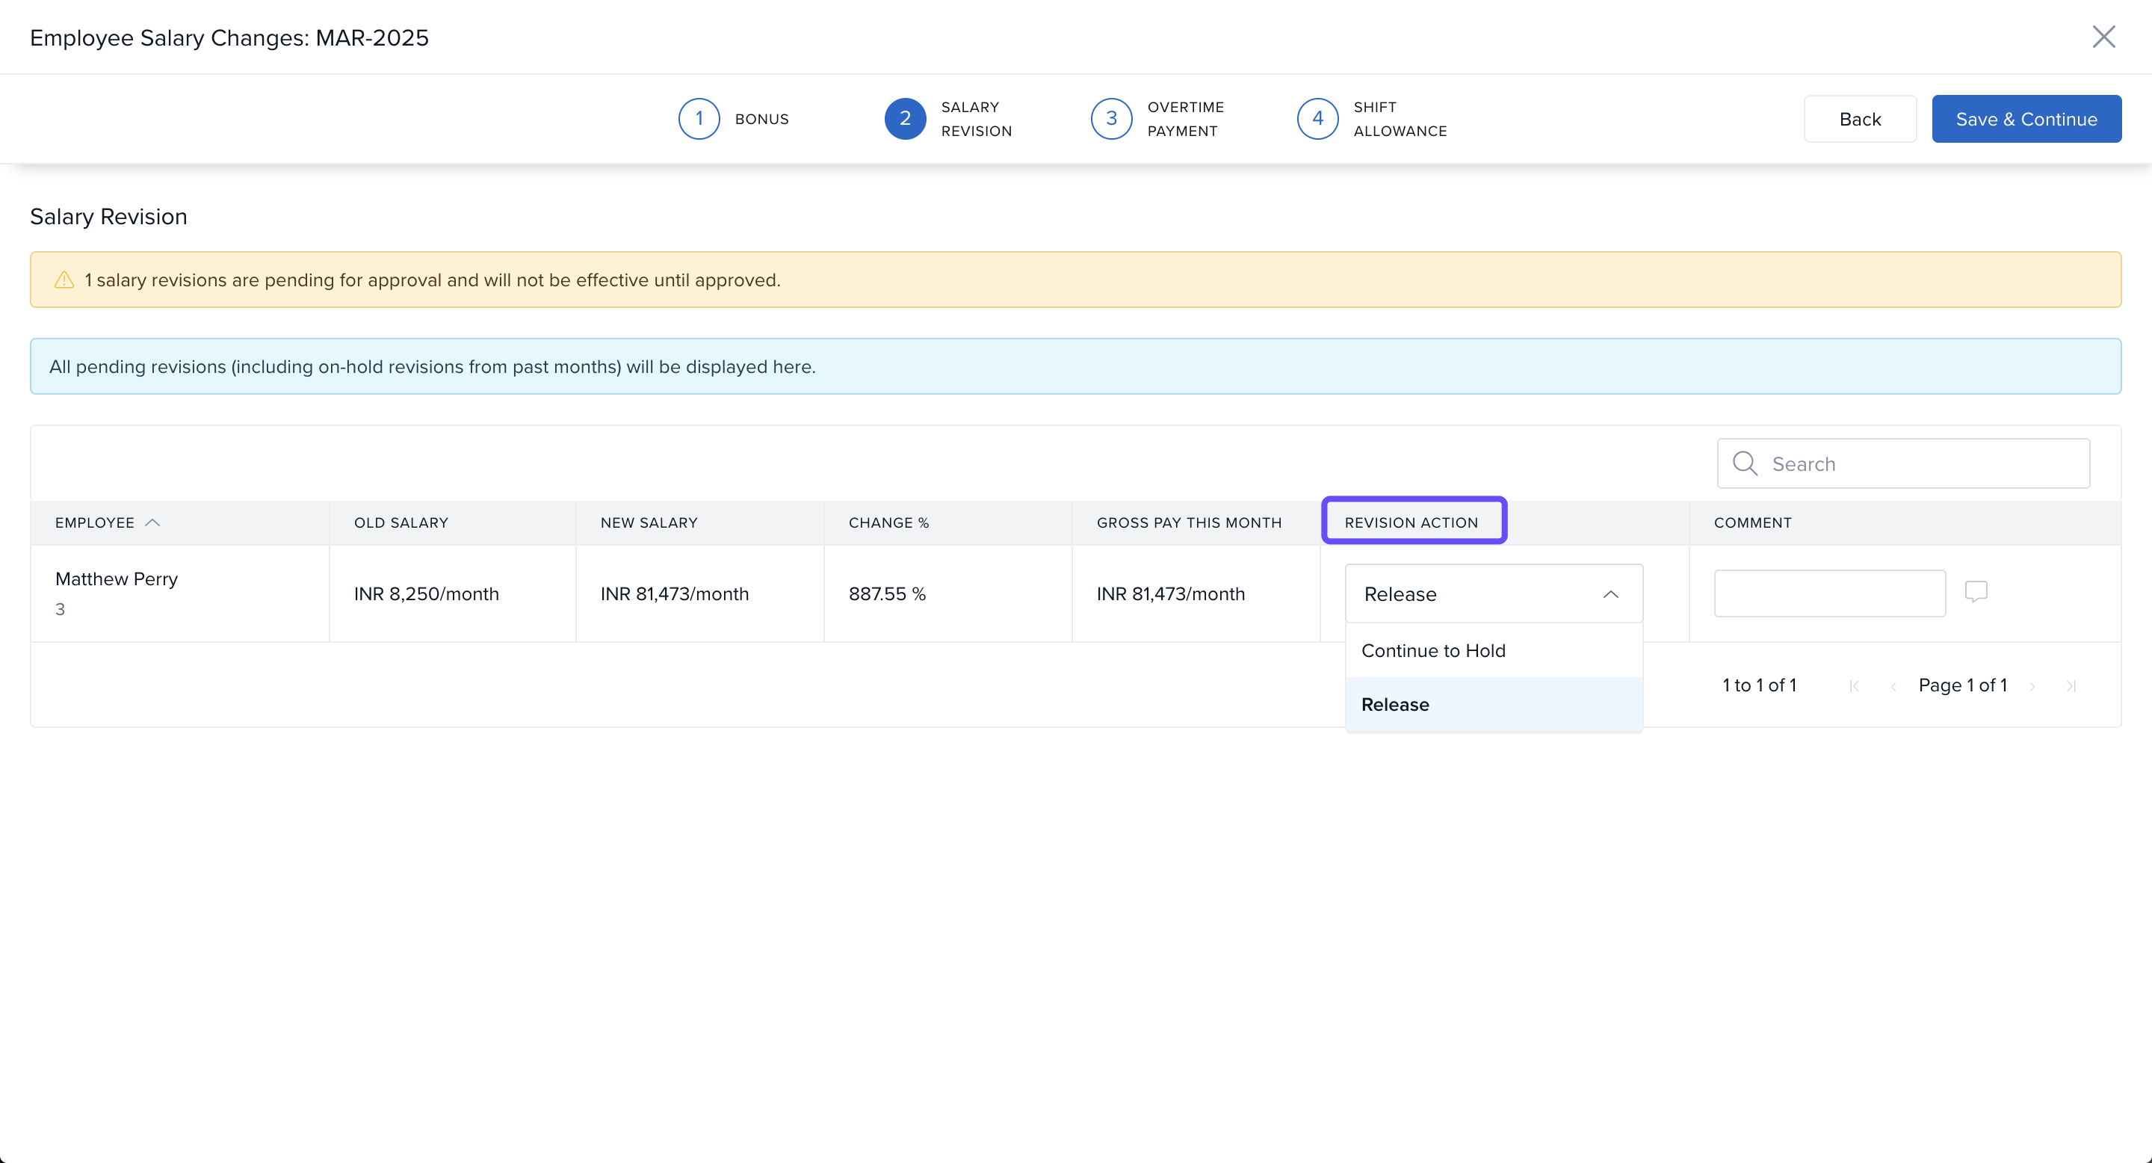Click the comment bubble icon for Matthew Perry
The image size is (2152, 1163).
tap(1976, 591)
